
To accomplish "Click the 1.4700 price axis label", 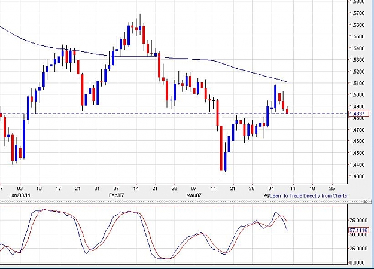I will (x=357, y=130).
